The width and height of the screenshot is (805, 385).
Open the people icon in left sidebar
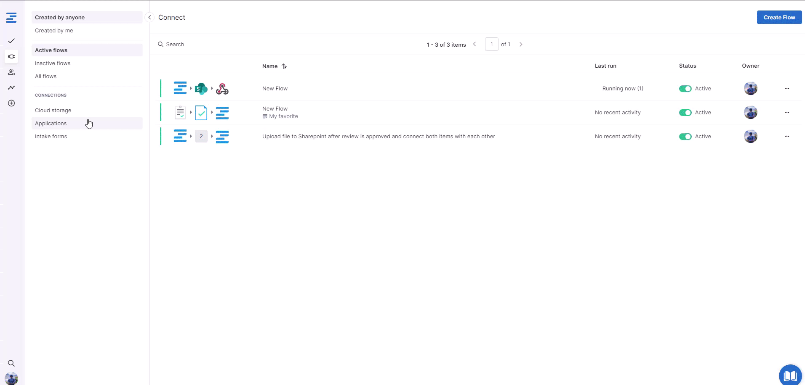coord(11,72)
